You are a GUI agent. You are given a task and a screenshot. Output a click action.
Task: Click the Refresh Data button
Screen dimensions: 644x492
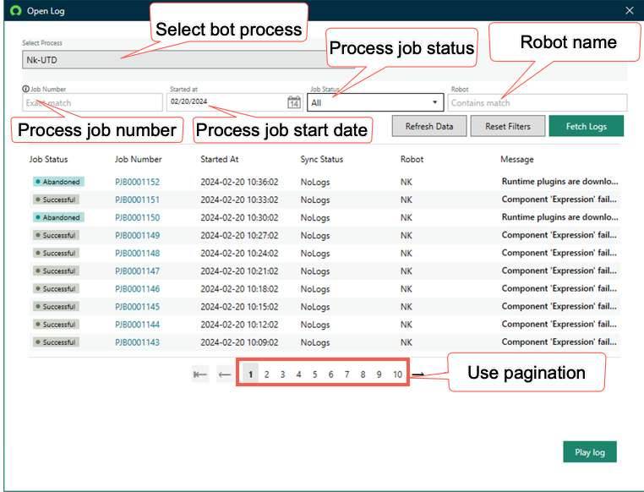click(x=429, y=126)
